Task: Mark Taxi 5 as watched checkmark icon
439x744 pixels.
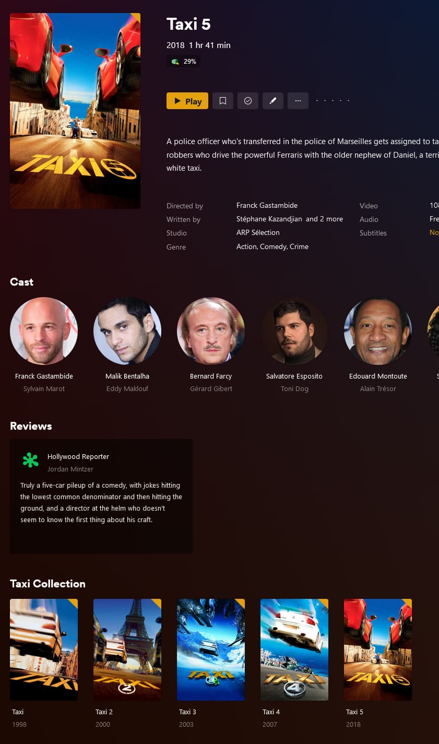Action: tap(248, 101)
